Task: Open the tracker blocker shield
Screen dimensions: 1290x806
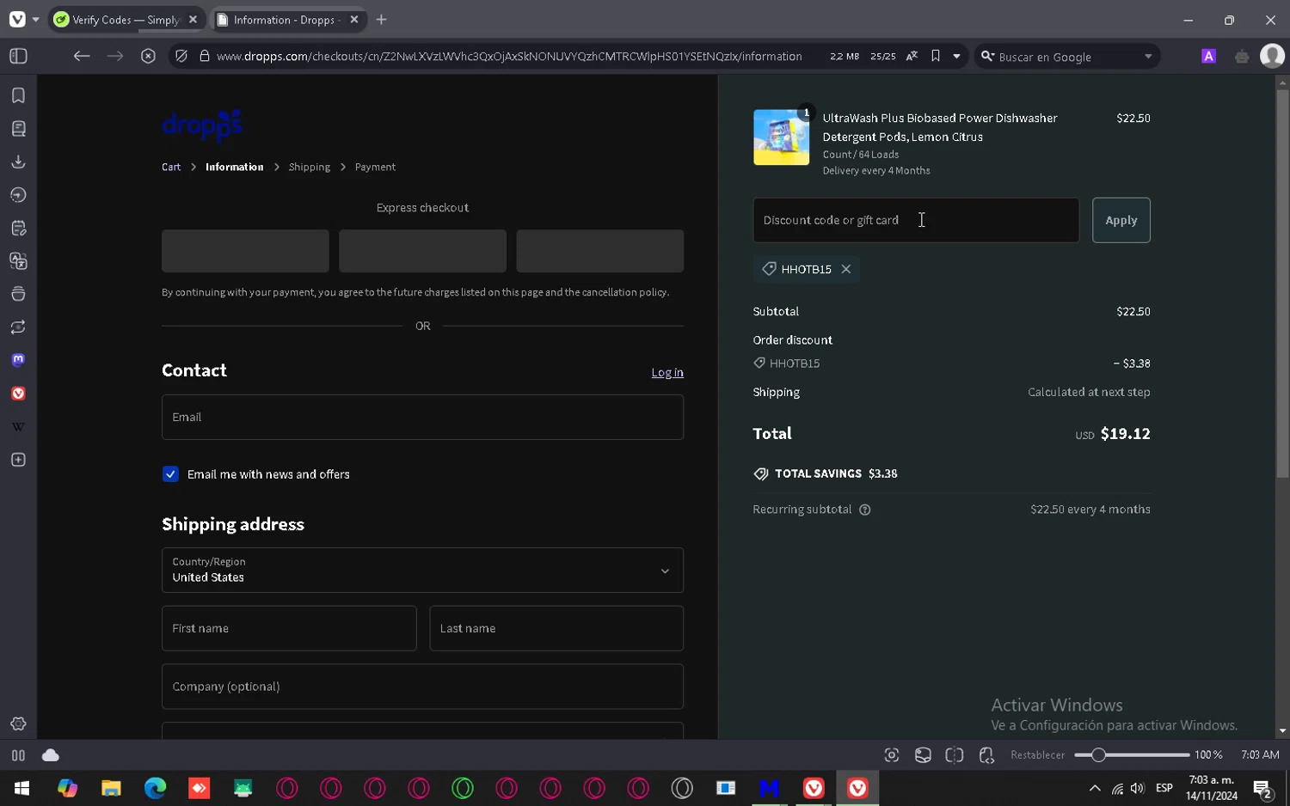Action: 181,56
